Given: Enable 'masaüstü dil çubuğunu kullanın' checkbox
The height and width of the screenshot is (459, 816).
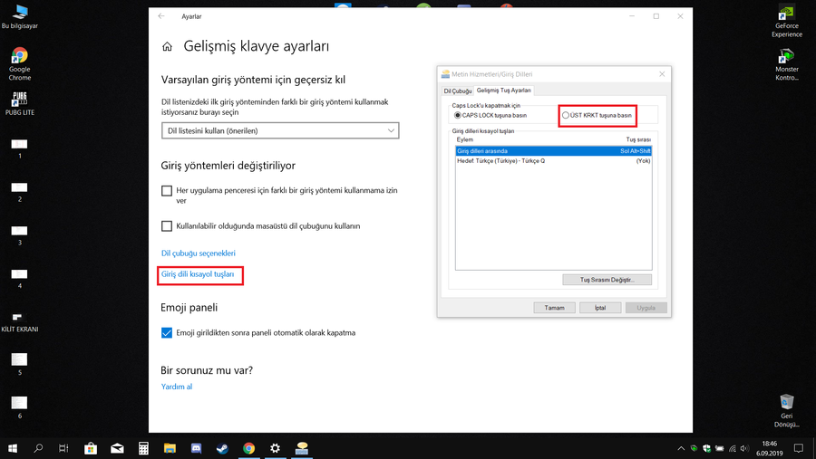Looking at the screenshot, I should (x=167, y=226).
